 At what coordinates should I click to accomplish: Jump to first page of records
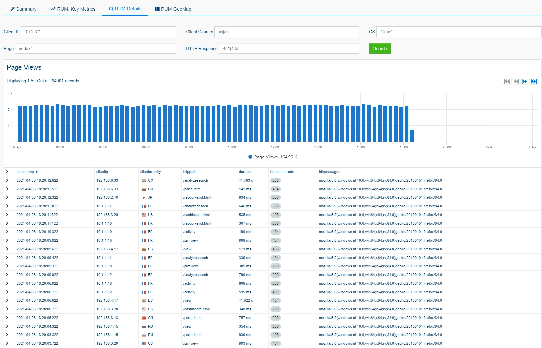pyautogui.click(x=507, y=81)
